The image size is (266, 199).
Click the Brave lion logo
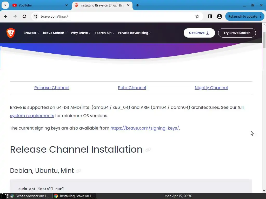[11, 33]
